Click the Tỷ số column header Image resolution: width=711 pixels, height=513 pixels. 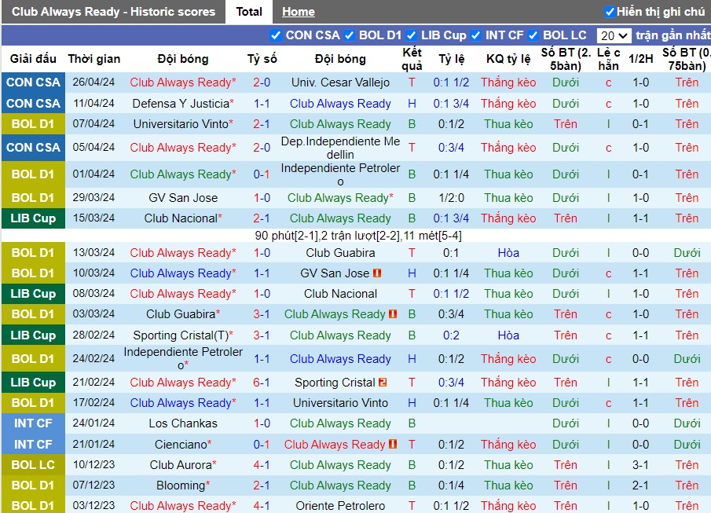(262, 59)
